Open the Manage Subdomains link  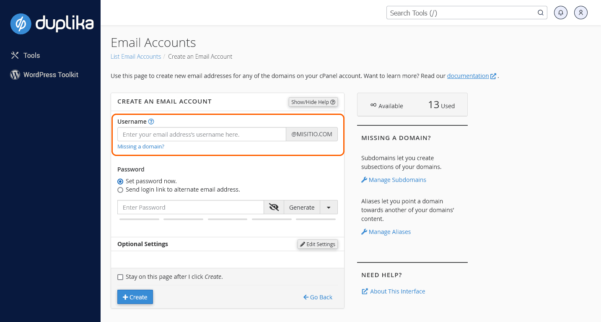pyautogui.click(x=397, y=180)
